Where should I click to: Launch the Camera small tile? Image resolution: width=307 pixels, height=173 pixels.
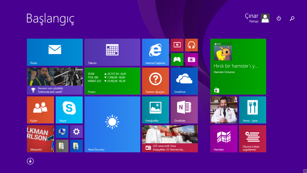pos(191,59)
